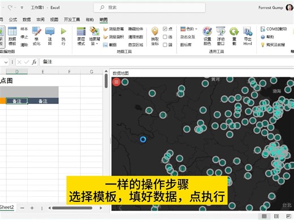Click the fx insert function icon
Viewport: 294px width, 220px height.
(34, 62)
